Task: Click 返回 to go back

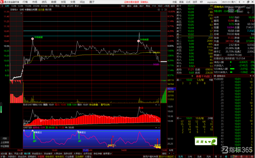Action: click(172, 6)
